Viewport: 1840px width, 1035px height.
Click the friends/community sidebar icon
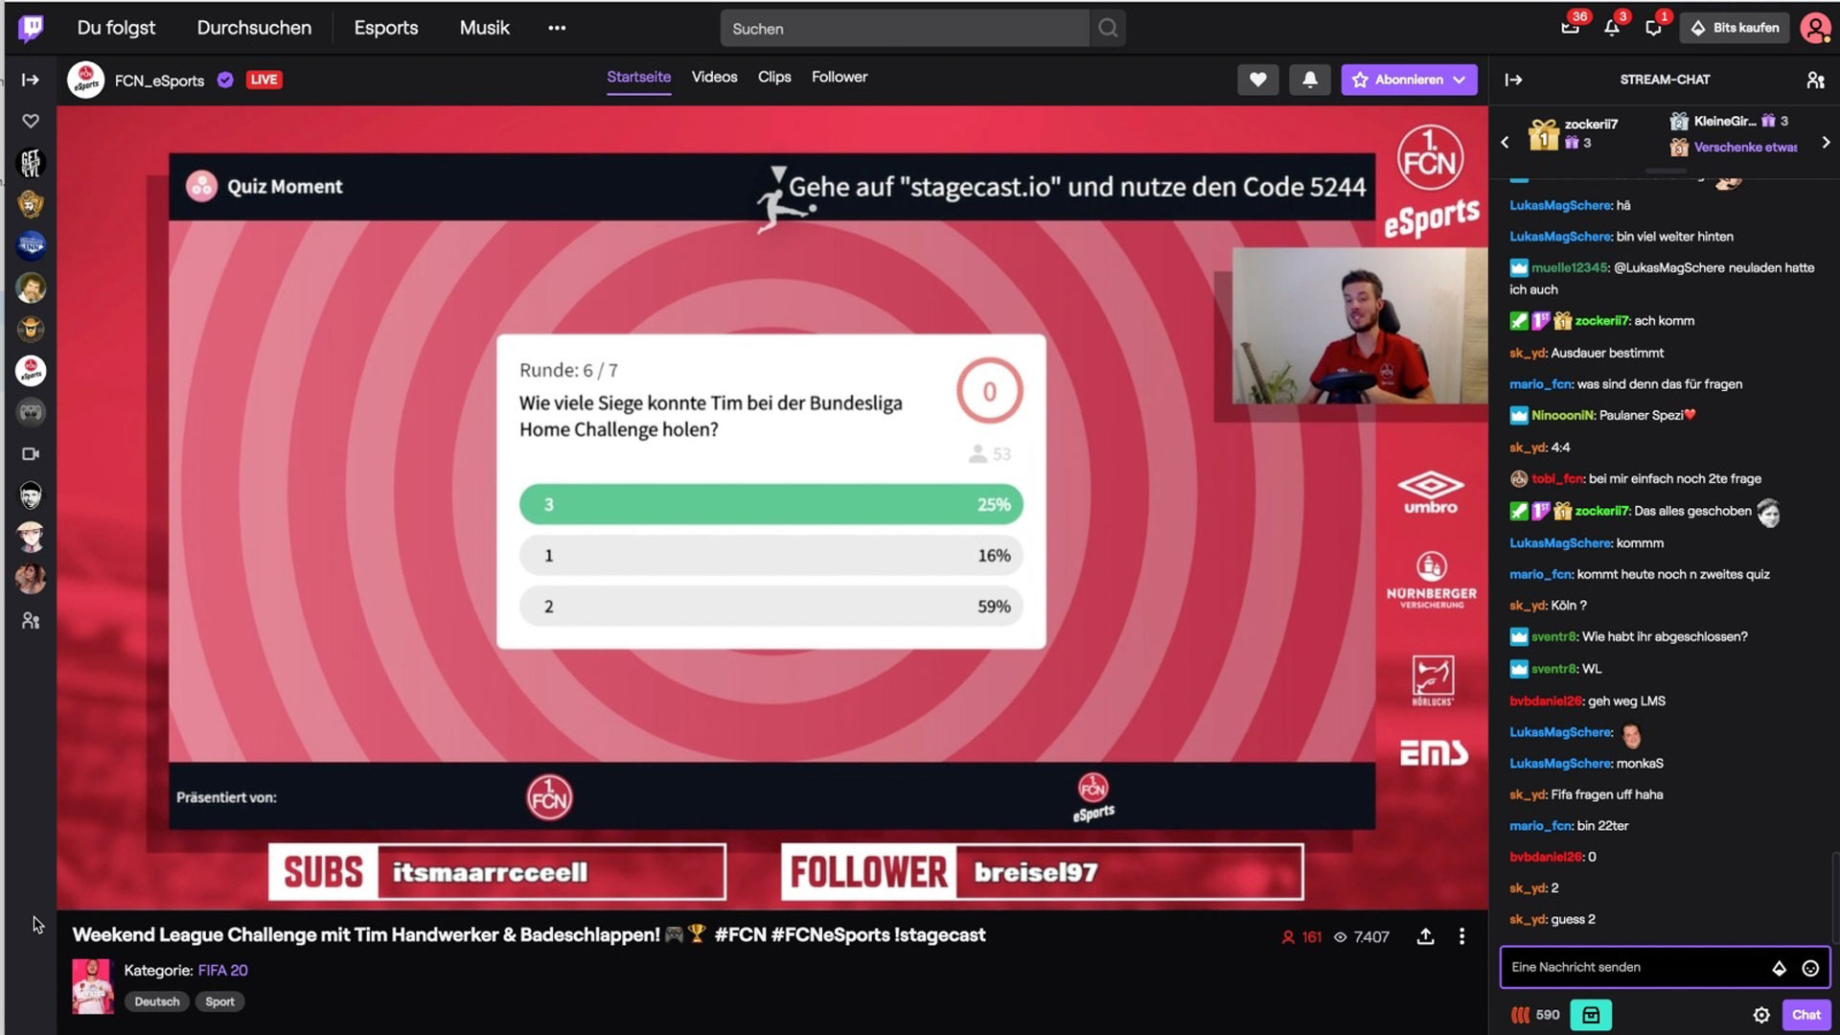coord(32,620)
